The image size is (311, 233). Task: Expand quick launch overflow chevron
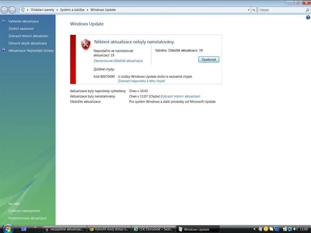pos(35,227)
